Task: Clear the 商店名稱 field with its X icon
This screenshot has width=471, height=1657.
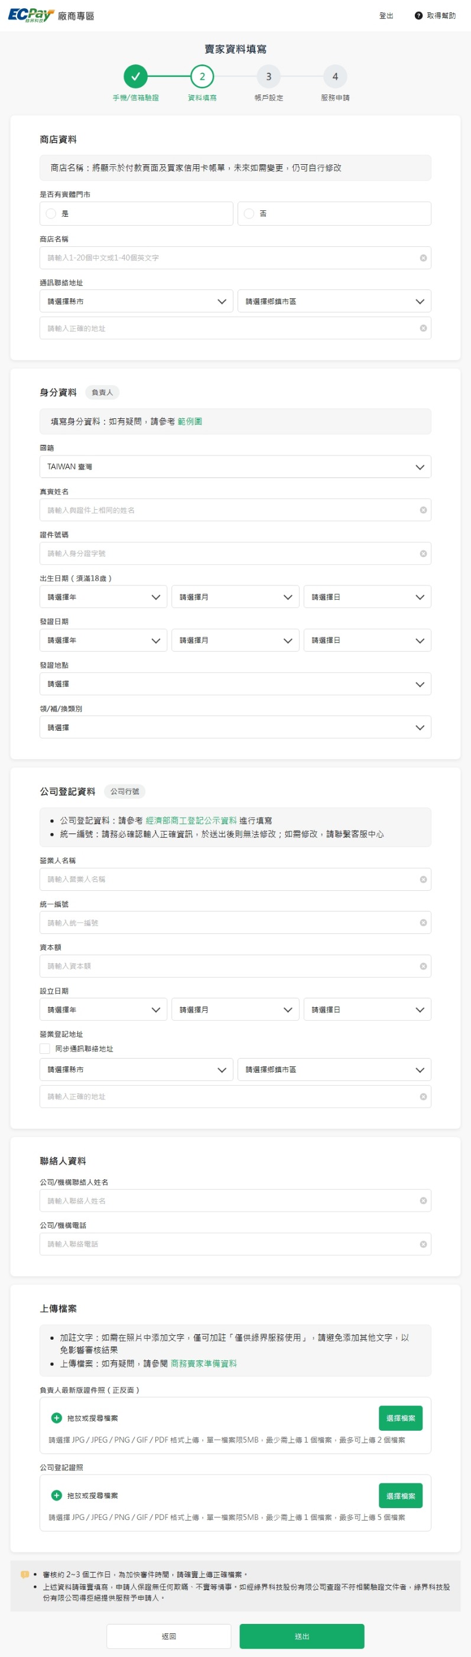Action: 423,258
